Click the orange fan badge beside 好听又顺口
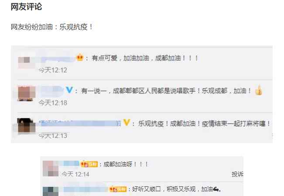Image resolution: width=284 pixels, height=196 pixels. tap(118, 189)
